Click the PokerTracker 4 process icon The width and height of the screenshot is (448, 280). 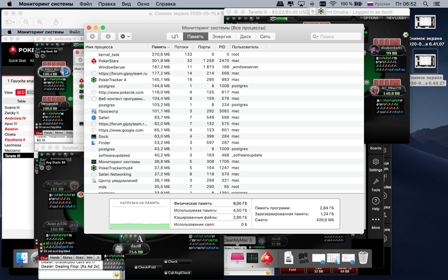(93, 80)
